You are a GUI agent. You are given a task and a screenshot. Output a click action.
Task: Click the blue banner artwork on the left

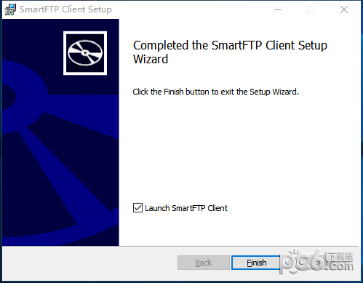(x=60, y=132)
